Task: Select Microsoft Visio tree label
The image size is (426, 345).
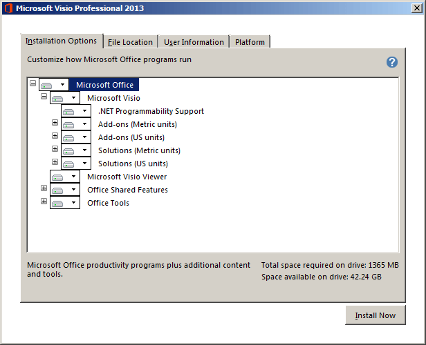Action: click(113, 98)
